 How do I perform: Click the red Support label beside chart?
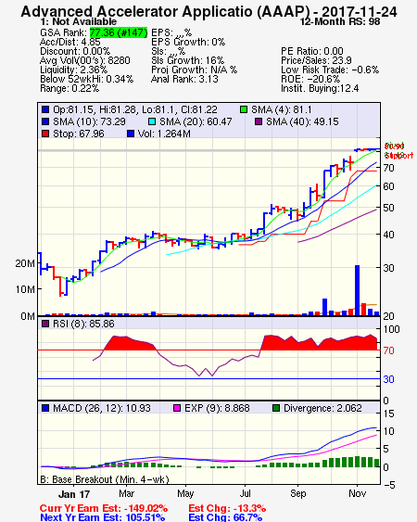[x=398, y=156]
